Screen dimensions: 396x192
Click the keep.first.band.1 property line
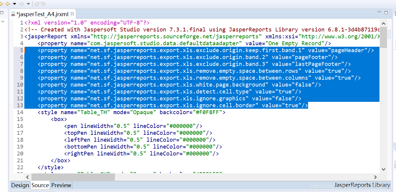[206, 50]
